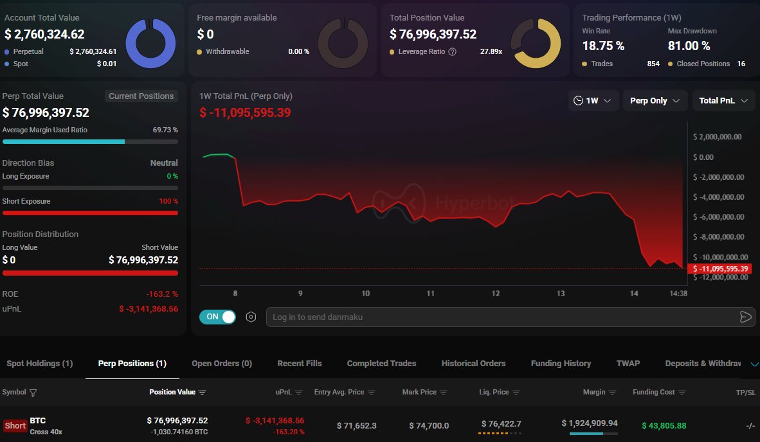This screenshot has height=442, width=760.
Task: Click the ROE -163.2 % value
Action: 162,294
